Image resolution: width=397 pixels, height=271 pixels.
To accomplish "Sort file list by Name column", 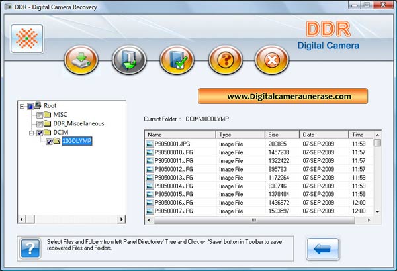I will click(180, 135).
